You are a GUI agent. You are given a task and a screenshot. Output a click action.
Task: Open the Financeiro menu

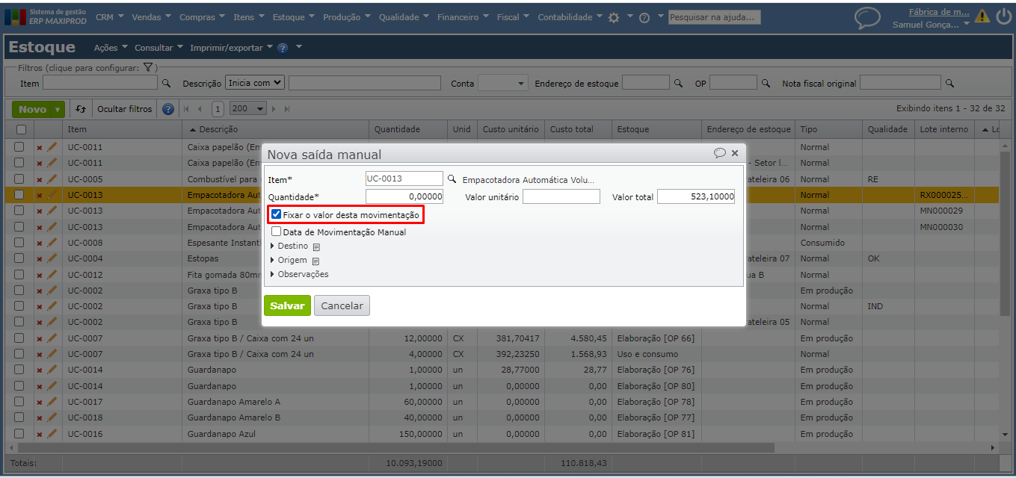463,17
